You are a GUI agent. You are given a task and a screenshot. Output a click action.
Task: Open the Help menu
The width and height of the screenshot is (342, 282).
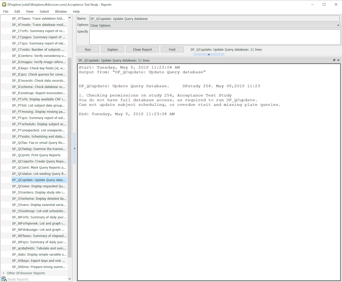click(x=76, y=11)
